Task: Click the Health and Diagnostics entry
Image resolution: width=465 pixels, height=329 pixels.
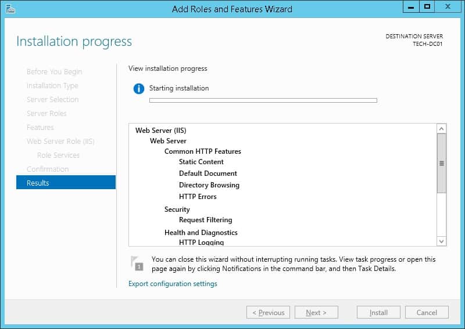Action: pyautogui.click(x=201, y=233)
